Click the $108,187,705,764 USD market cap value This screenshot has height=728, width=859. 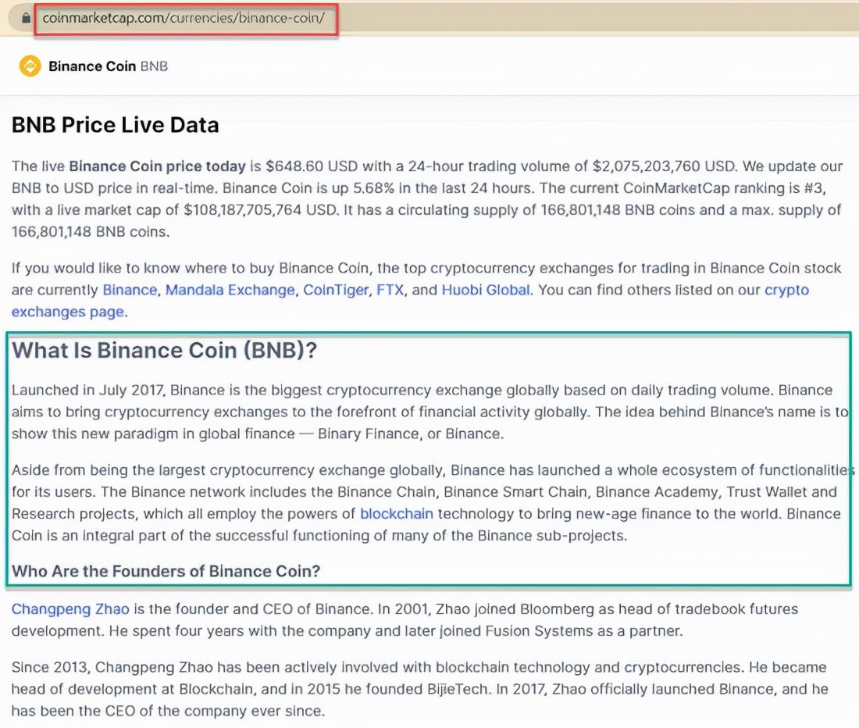(260, 210)
